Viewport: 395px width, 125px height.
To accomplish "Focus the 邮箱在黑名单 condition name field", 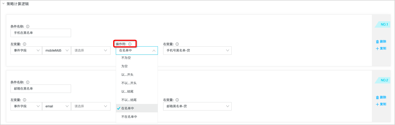I will tap(41, 89).
